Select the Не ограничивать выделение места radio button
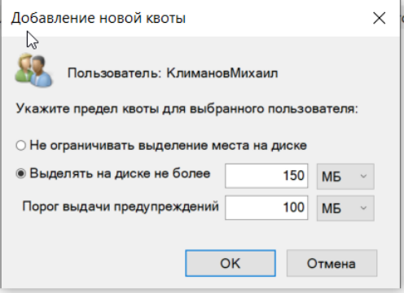The image size is (404, 293). (x=21, y=146)
